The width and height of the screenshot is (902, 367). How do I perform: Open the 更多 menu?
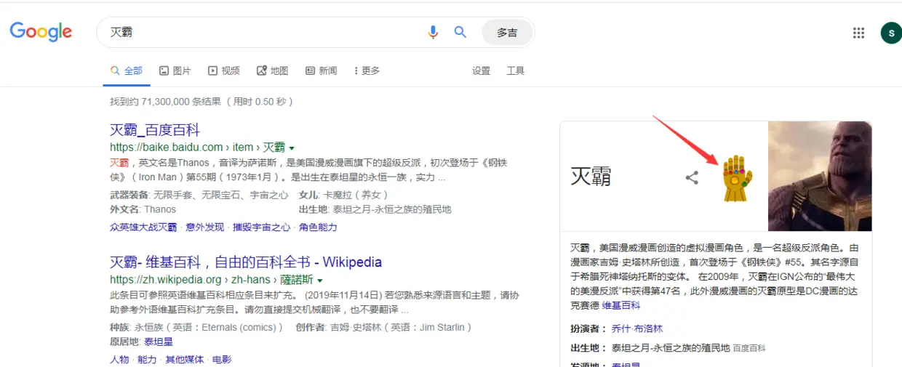coord(367,70)
